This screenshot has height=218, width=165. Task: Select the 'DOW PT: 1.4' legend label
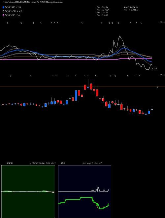coord(12,16)
